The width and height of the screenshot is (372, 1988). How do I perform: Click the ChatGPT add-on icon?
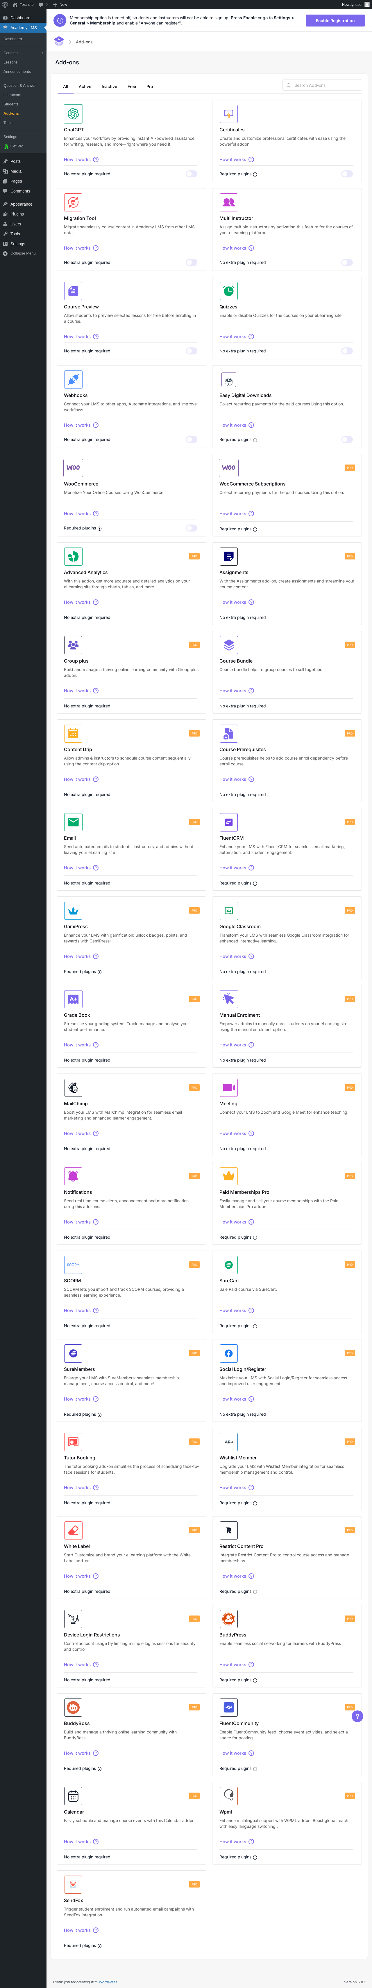tap(73, 114)
